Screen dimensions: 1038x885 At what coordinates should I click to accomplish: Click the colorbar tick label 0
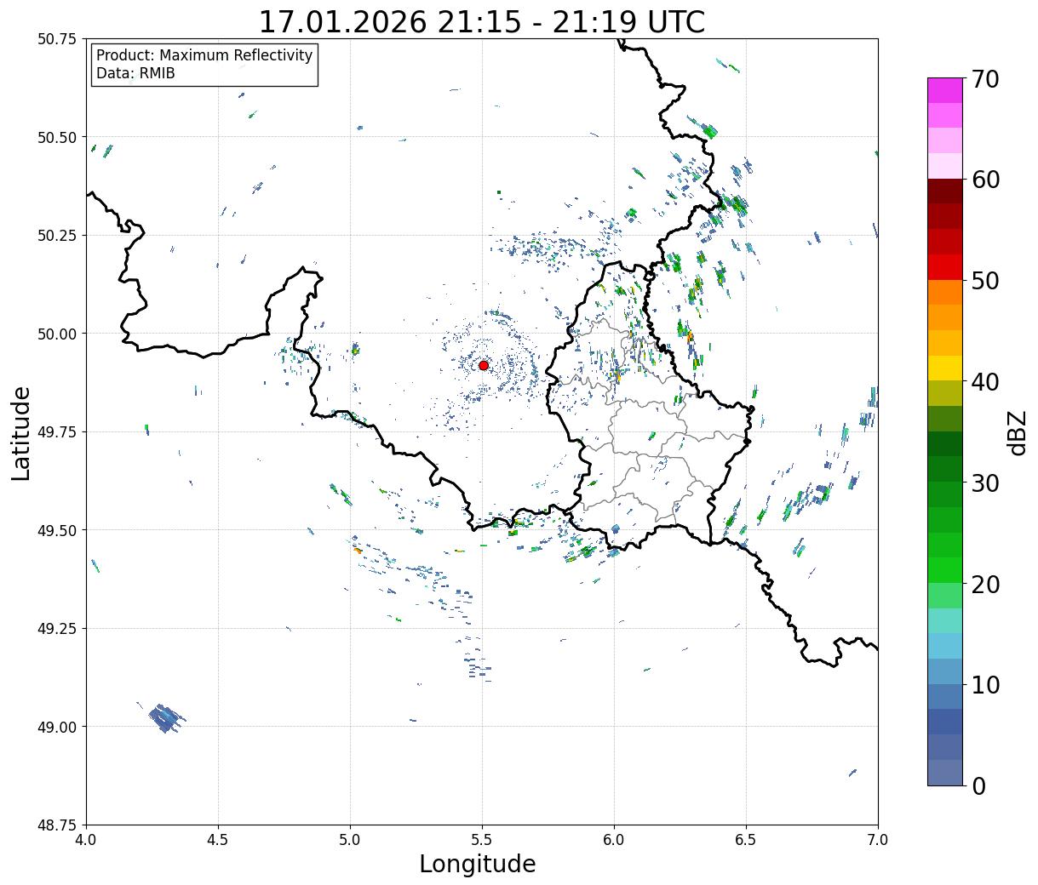[x=978, y=786]
